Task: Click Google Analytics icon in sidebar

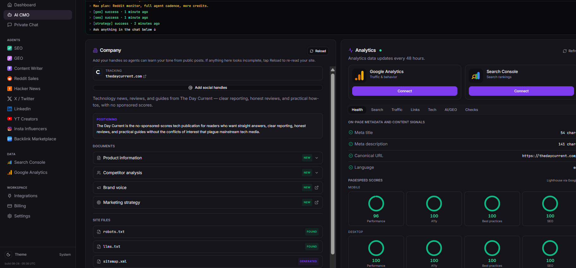Action: (9, 172)
